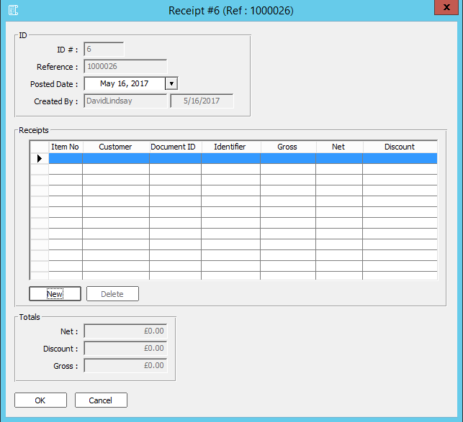Click the highlighted row's Customer cell
Screen dimensions: 463x422
116,158
